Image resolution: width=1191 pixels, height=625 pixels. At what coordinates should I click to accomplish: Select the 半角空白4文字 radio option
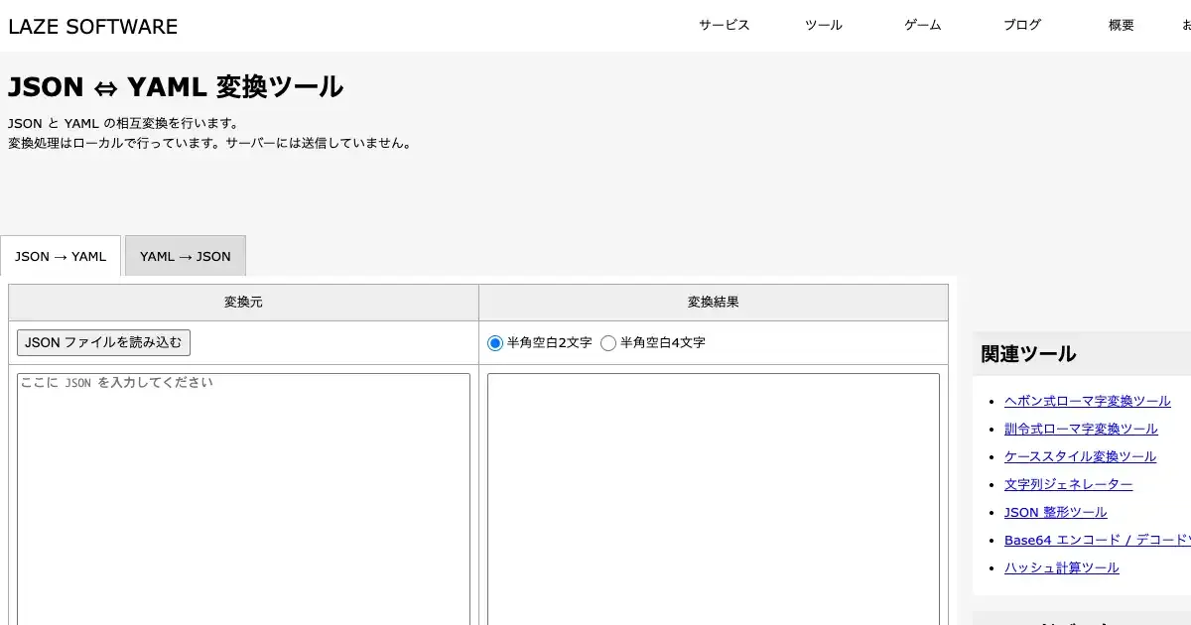[608, 343]
